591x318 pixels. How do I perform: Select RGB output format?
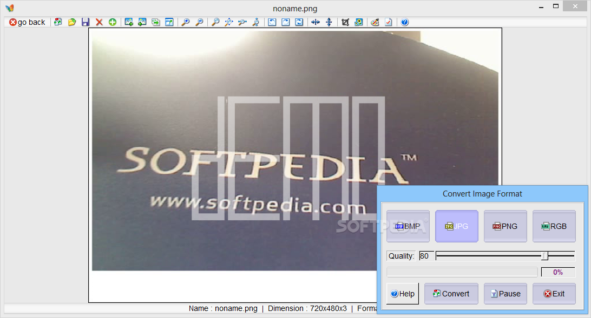click(554, 226)
